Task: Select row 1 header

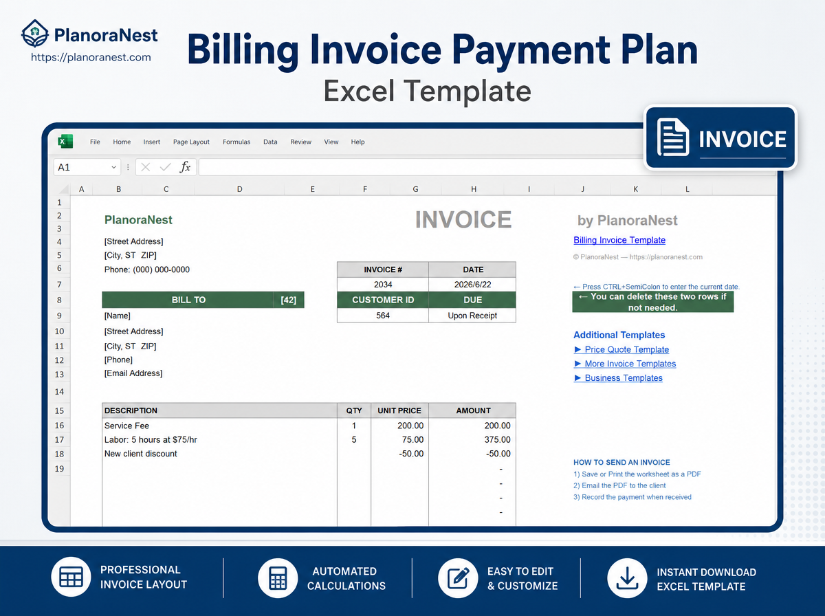Action: click(x=59, y=202)
